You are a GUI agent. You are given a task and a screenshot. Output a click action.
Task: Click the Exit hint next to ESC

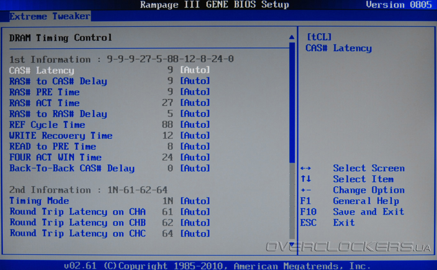[x=344, y=222]
